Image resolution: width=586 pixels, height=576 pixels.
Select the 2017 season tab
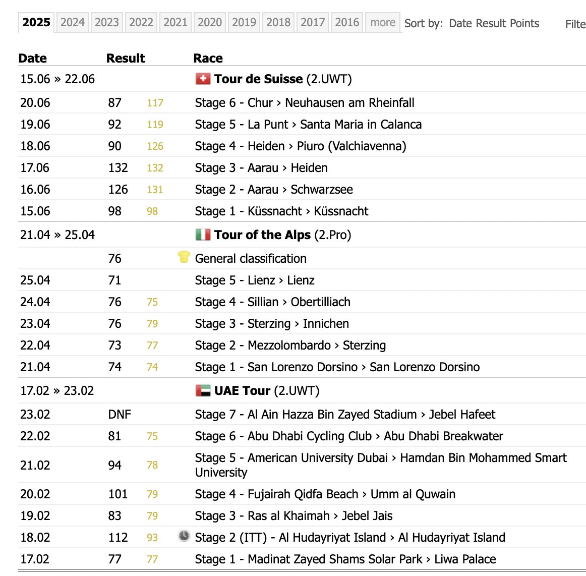pyautogui.click(x=313, y=22)
